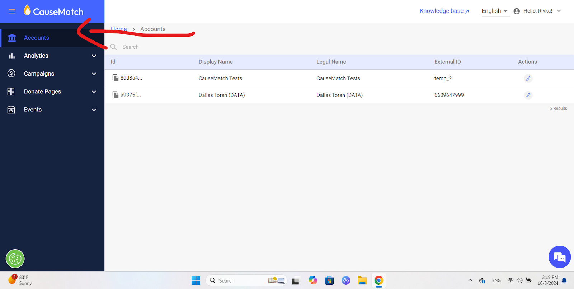Click the Windows taskbar Search box
Image resolution: width=574 pixels, height=289 pixels.
pos(246,280)
